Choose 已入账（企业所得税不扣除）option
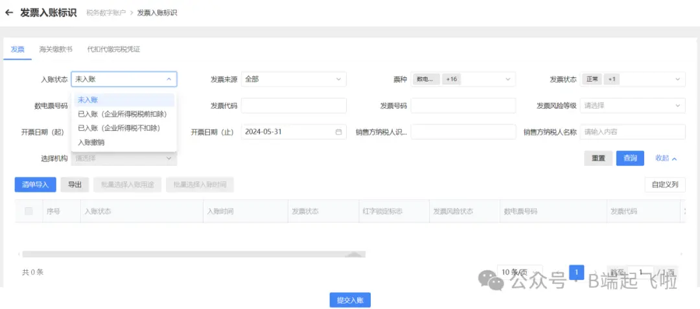 [x=118, y=128]
